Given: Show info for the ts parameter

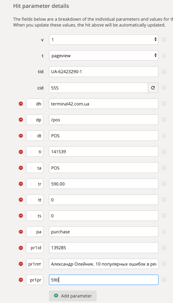Looking at the screenshot, I should (164, 215).
